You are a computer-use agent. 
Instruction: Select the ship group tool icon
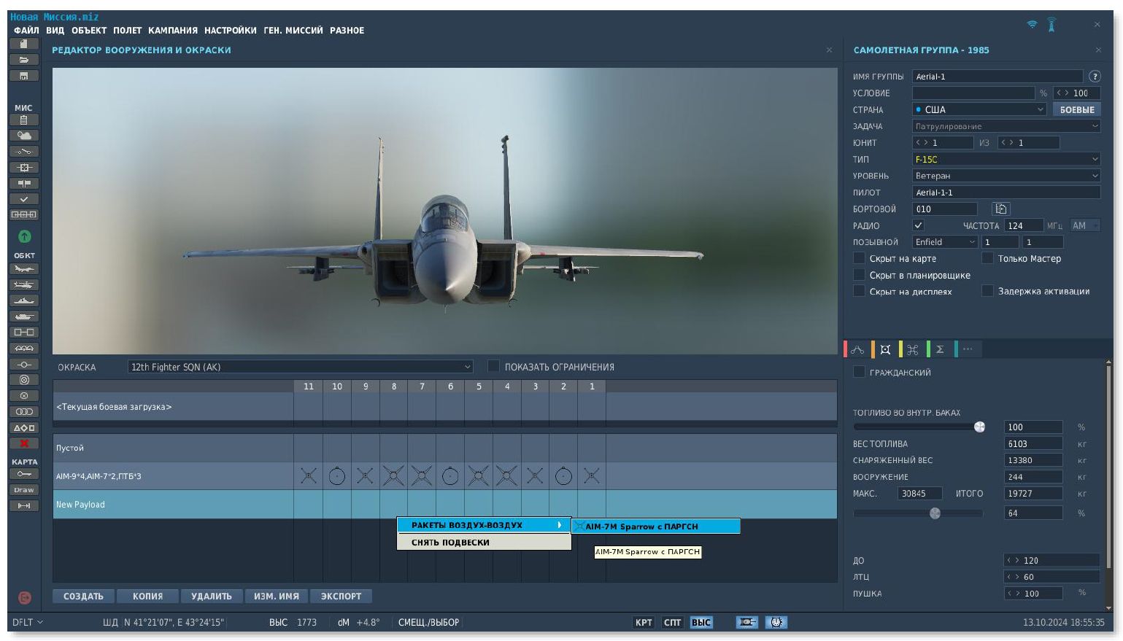tap(24, 301)
